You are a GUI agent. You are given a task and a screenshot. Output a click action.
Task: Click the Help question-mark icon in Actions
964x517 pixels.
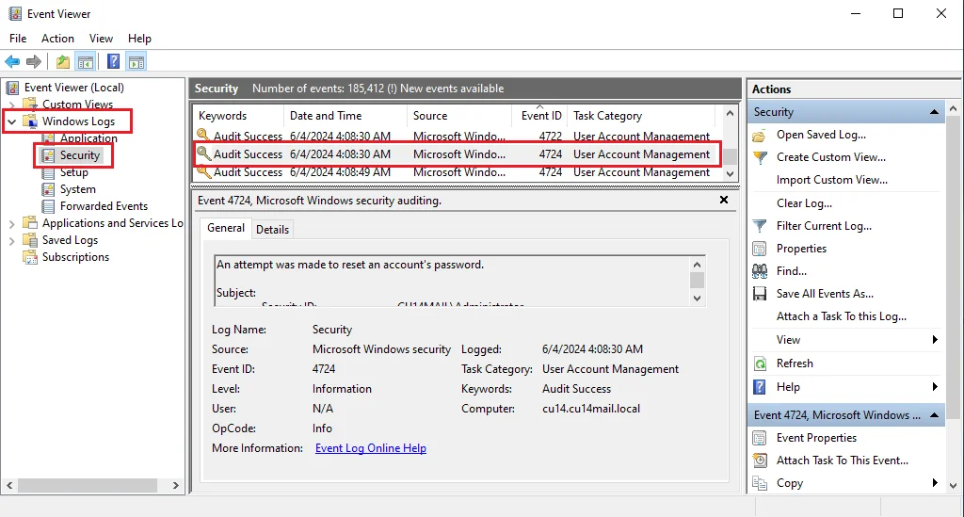pos(760,387)
